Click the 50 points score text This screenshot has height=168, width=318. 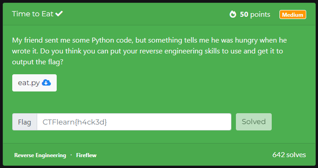click(x=255, y=14)
